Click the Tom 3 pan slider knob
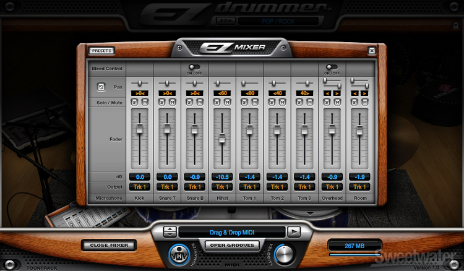Image resolution: width=464 pixels, height=271 pixels. pyautogui.click(x=307, y=84)
